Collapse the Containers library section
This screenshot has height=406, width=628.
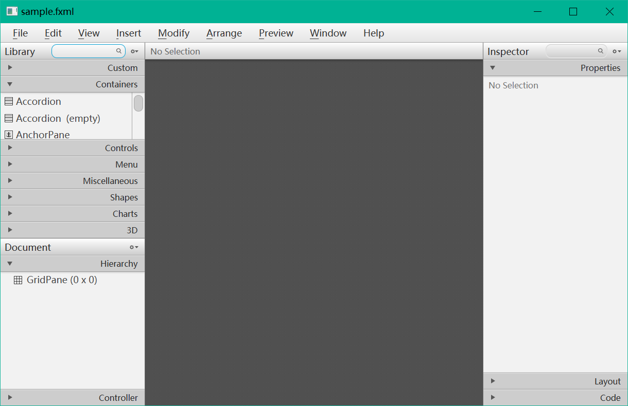coord(73,84)
